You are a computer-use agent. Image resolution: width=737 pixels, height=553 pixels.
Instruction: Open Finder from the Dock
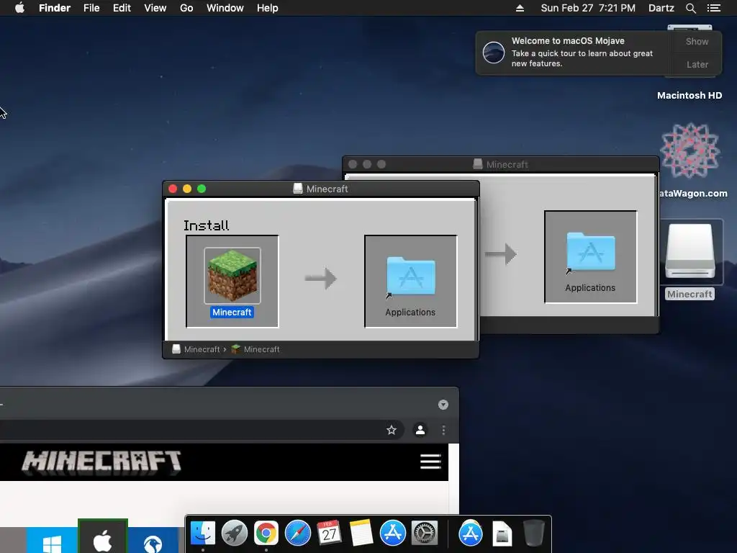pyautogui.click(x=203, y=534)
